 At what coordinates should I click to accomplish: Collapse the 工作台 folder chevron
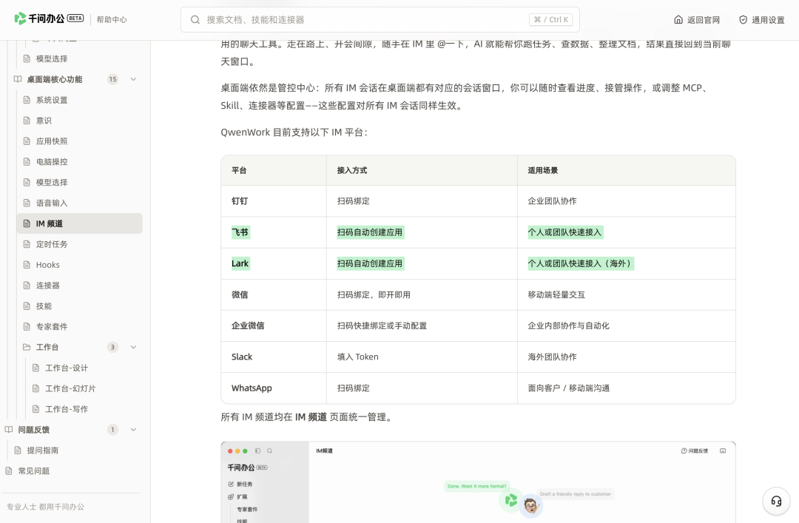click(x=133, y=347)
